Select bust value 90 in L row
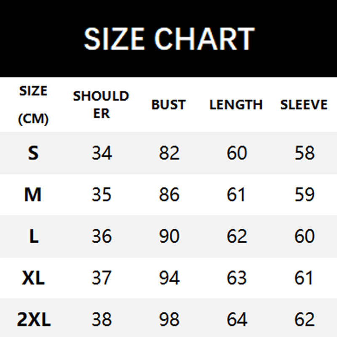The image size is (337, 337). [169, 236]
